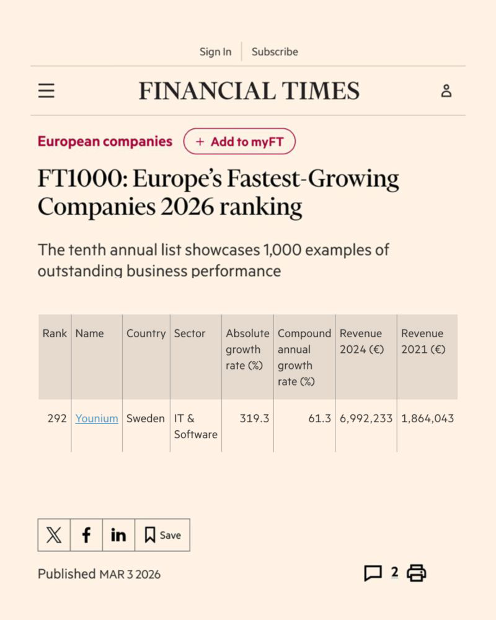Screen dimensions: 496x620
Task: Click the Sign In link
Action: [x=215, y=51]
